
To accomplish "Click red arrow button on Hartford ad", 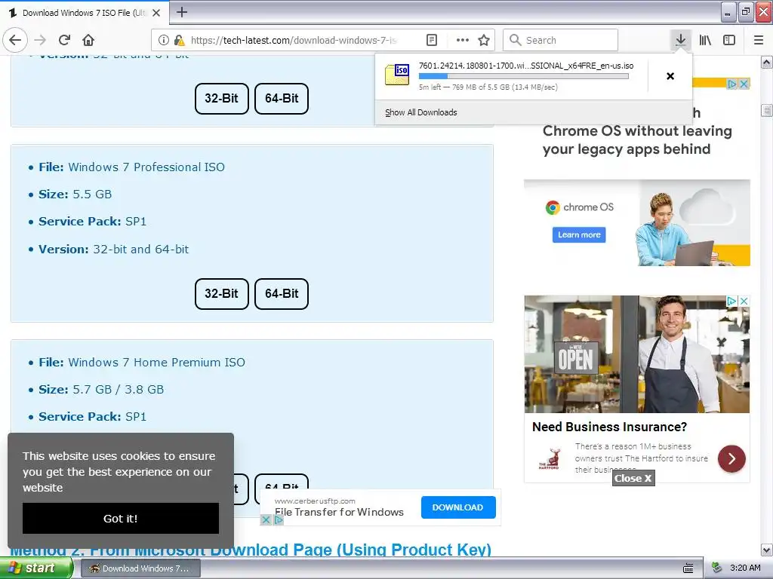I will pyautogui.click(x=731, y=458).
